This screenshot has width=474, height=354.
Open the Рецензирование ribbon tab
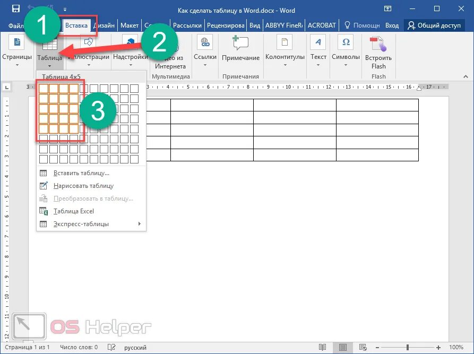226,25
